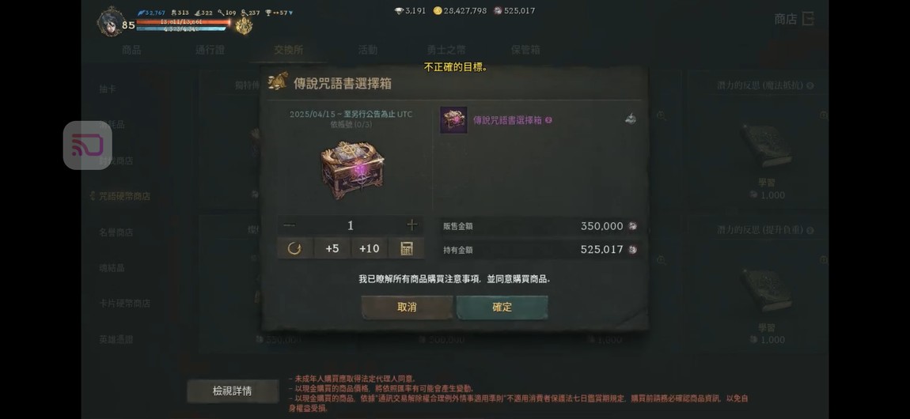
Task: Click the treasure chest preview image
Action: tap(352, 171)
